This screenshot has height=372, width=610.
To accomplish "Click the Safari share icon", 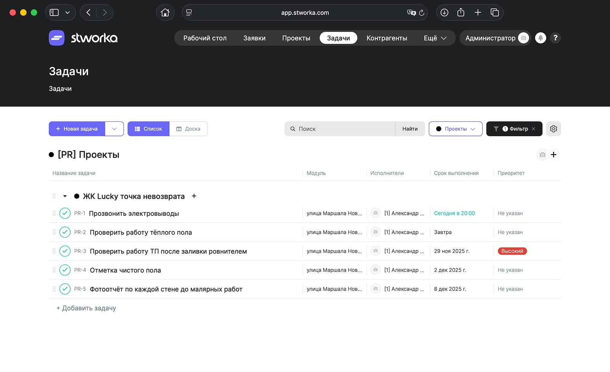I will click(461, 13).
